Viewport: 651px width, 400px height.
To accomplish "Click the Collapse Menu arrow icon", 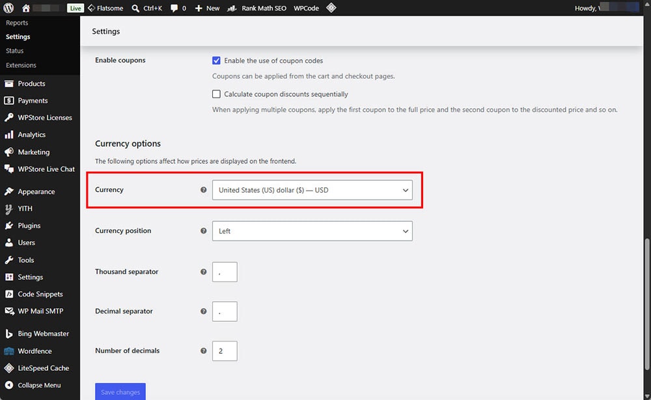I will click(x=8, y=385).
